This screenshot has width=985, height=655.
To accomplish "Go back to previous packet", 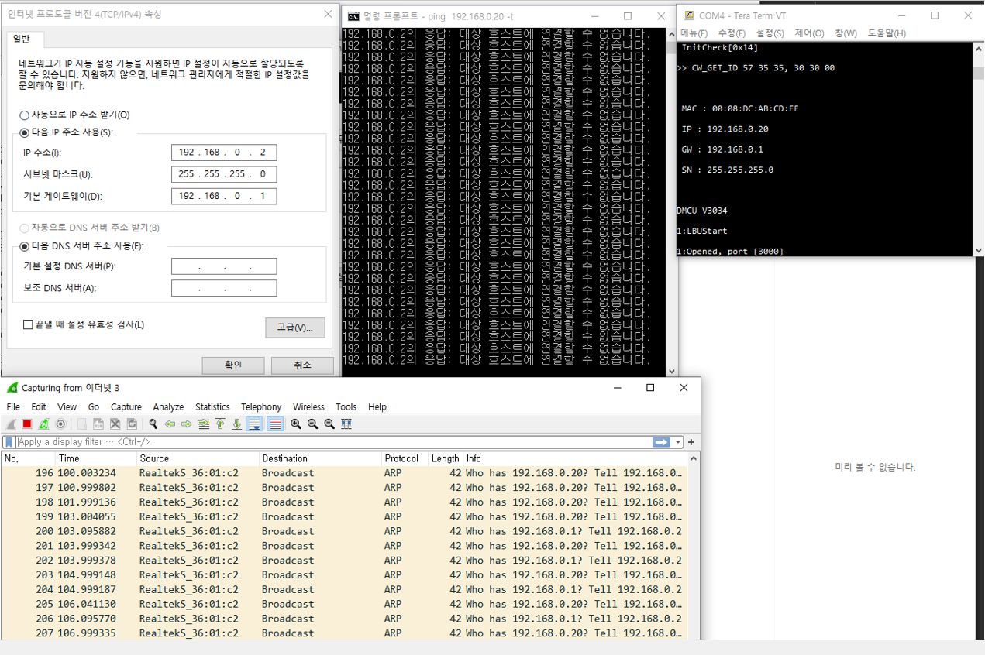I will pos(170,424).
